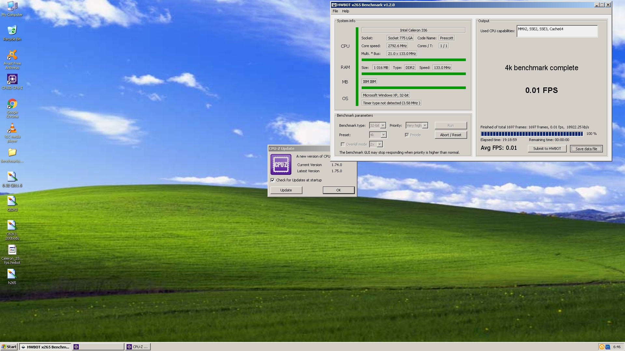Open the File menu

[335, 11]
